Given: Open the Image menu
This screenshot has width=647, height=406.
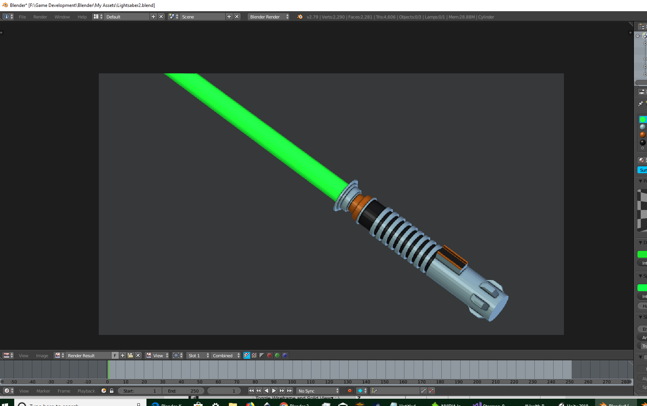Looking at the screenshot, I should coord(42,356).
